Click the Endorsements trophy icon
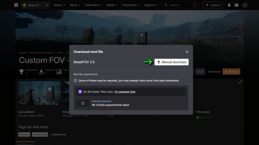Viewport: 259px width, 145px height. click(x=21, y=72)
